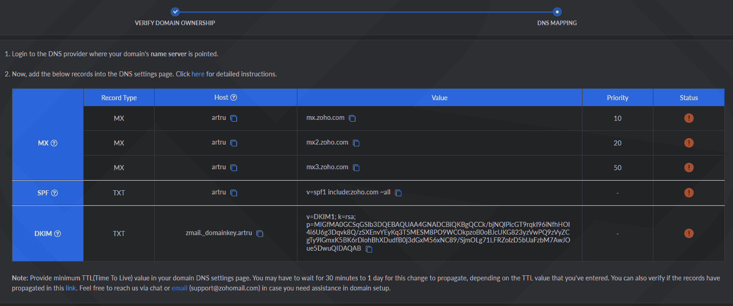Click the Status column header

pyautogui.click(x=689, y=98)
